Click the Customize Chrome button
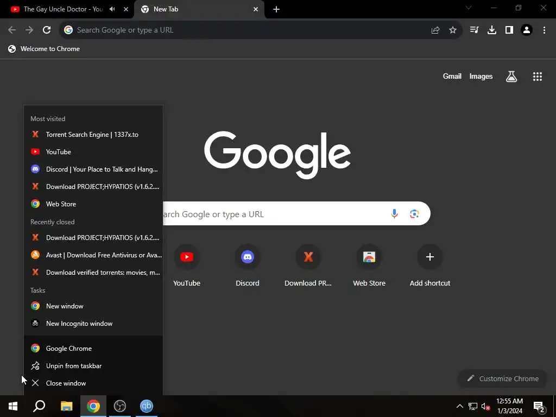Screen dimensions: 556x417 pyautogui.click(x=502, y=378)
